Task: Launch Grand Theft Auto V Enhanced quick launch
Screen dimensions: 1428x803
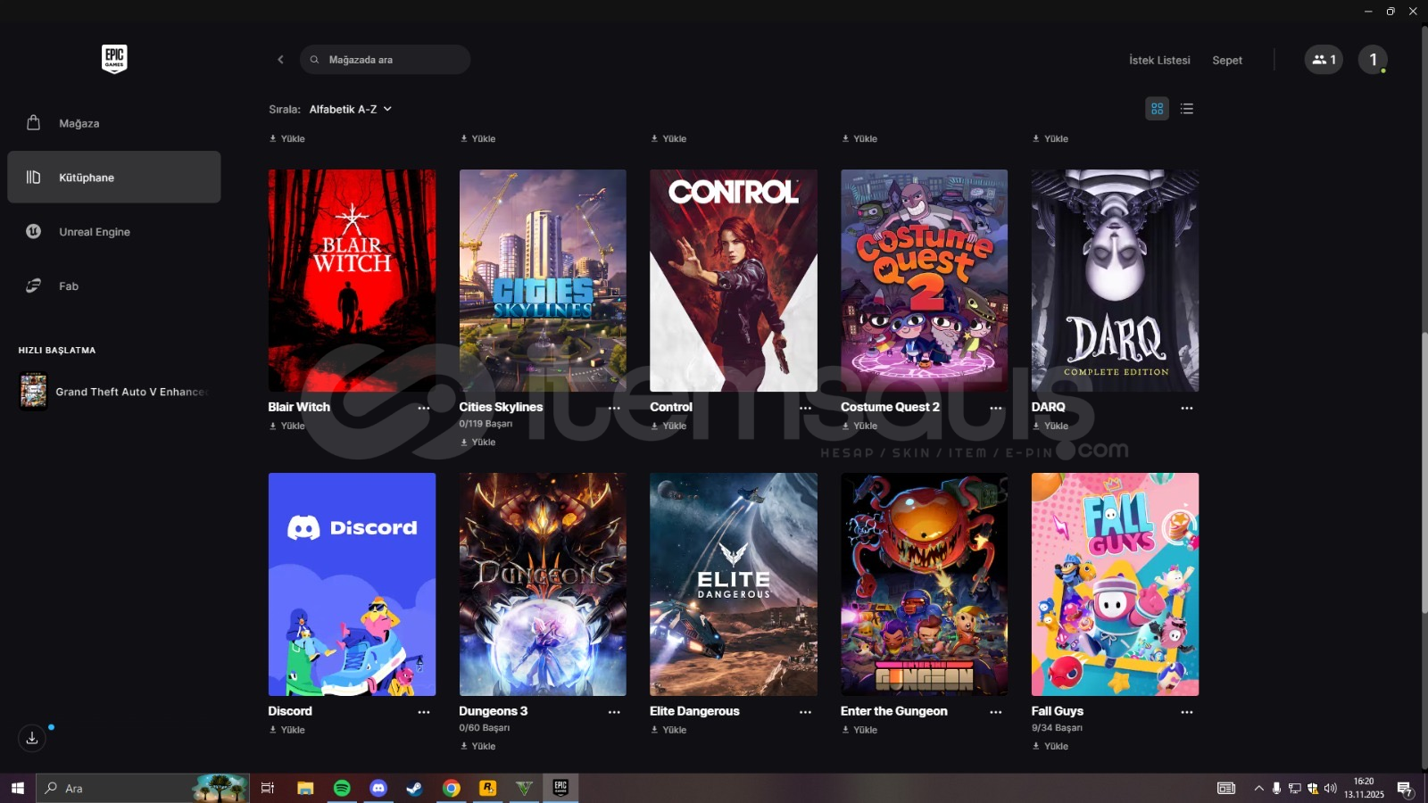Action: (114, 392)
